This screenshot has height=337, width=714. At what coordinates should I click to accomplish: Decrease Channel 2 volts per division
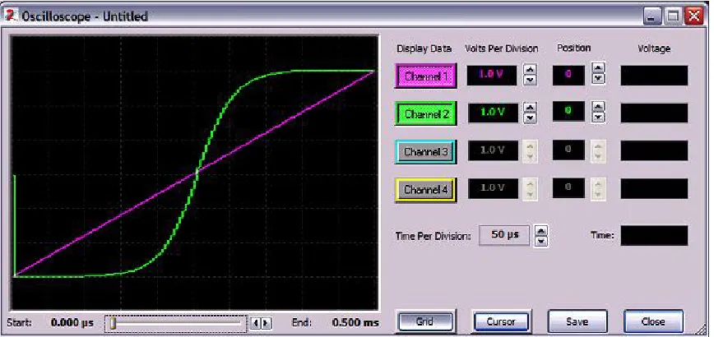point(530,118)
